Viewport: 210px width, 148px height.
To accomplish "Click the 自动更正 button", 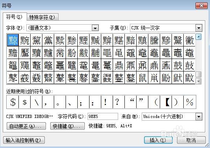I will [x=26, y=126].
